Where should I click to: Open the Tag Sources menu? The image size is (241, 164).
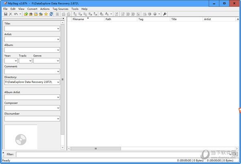(x=60, y=9)
